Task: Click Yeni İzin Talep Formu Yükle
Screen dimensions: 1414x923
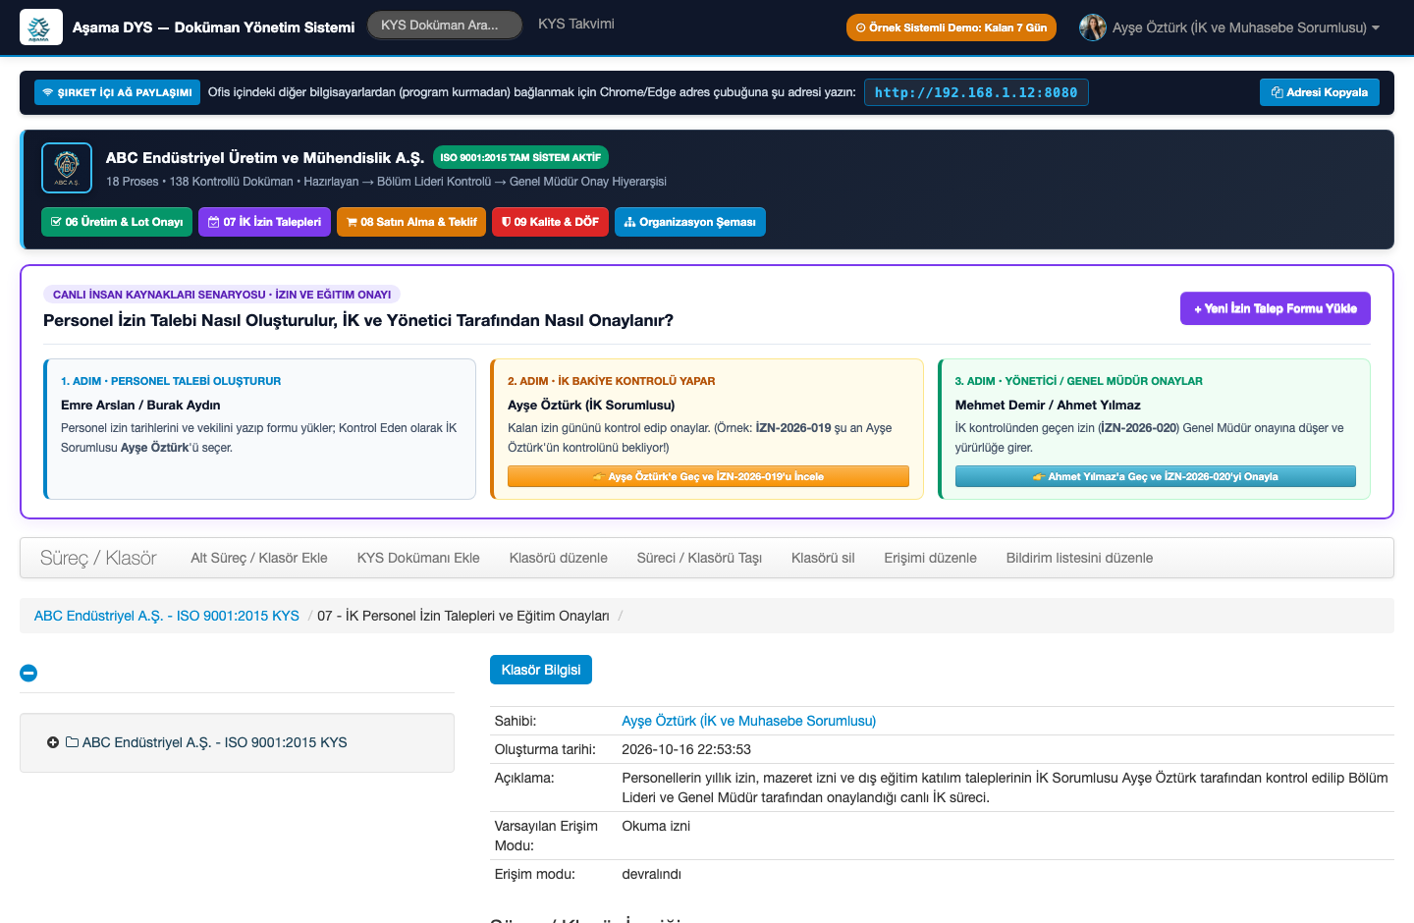Action: coord(1276,308)
